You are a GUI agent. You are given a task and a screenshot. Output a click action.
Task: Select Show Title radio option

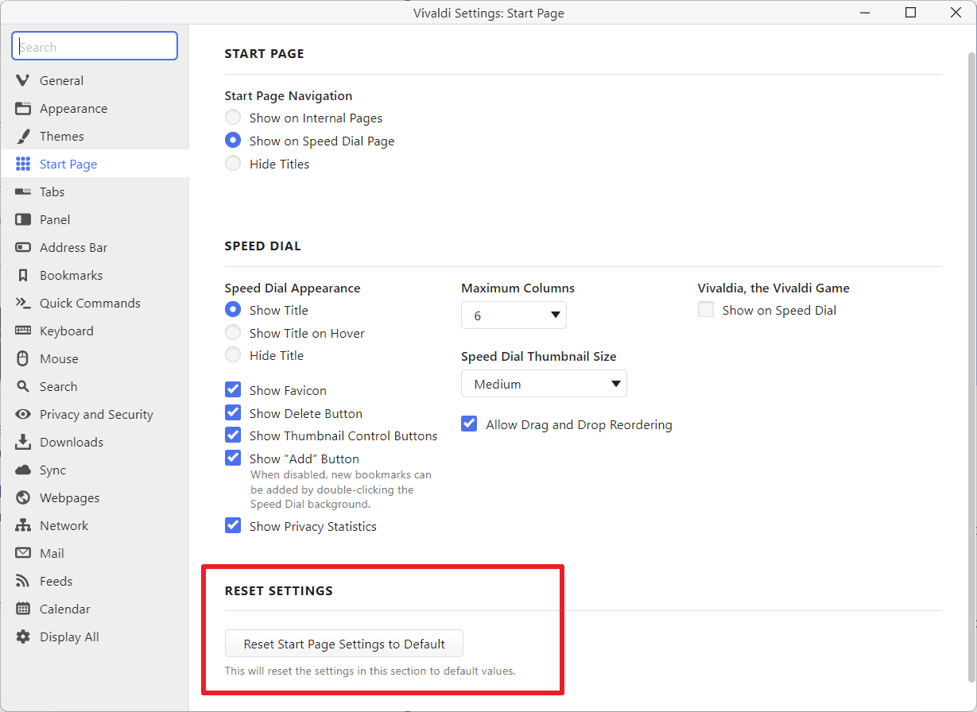coord(233,310)
